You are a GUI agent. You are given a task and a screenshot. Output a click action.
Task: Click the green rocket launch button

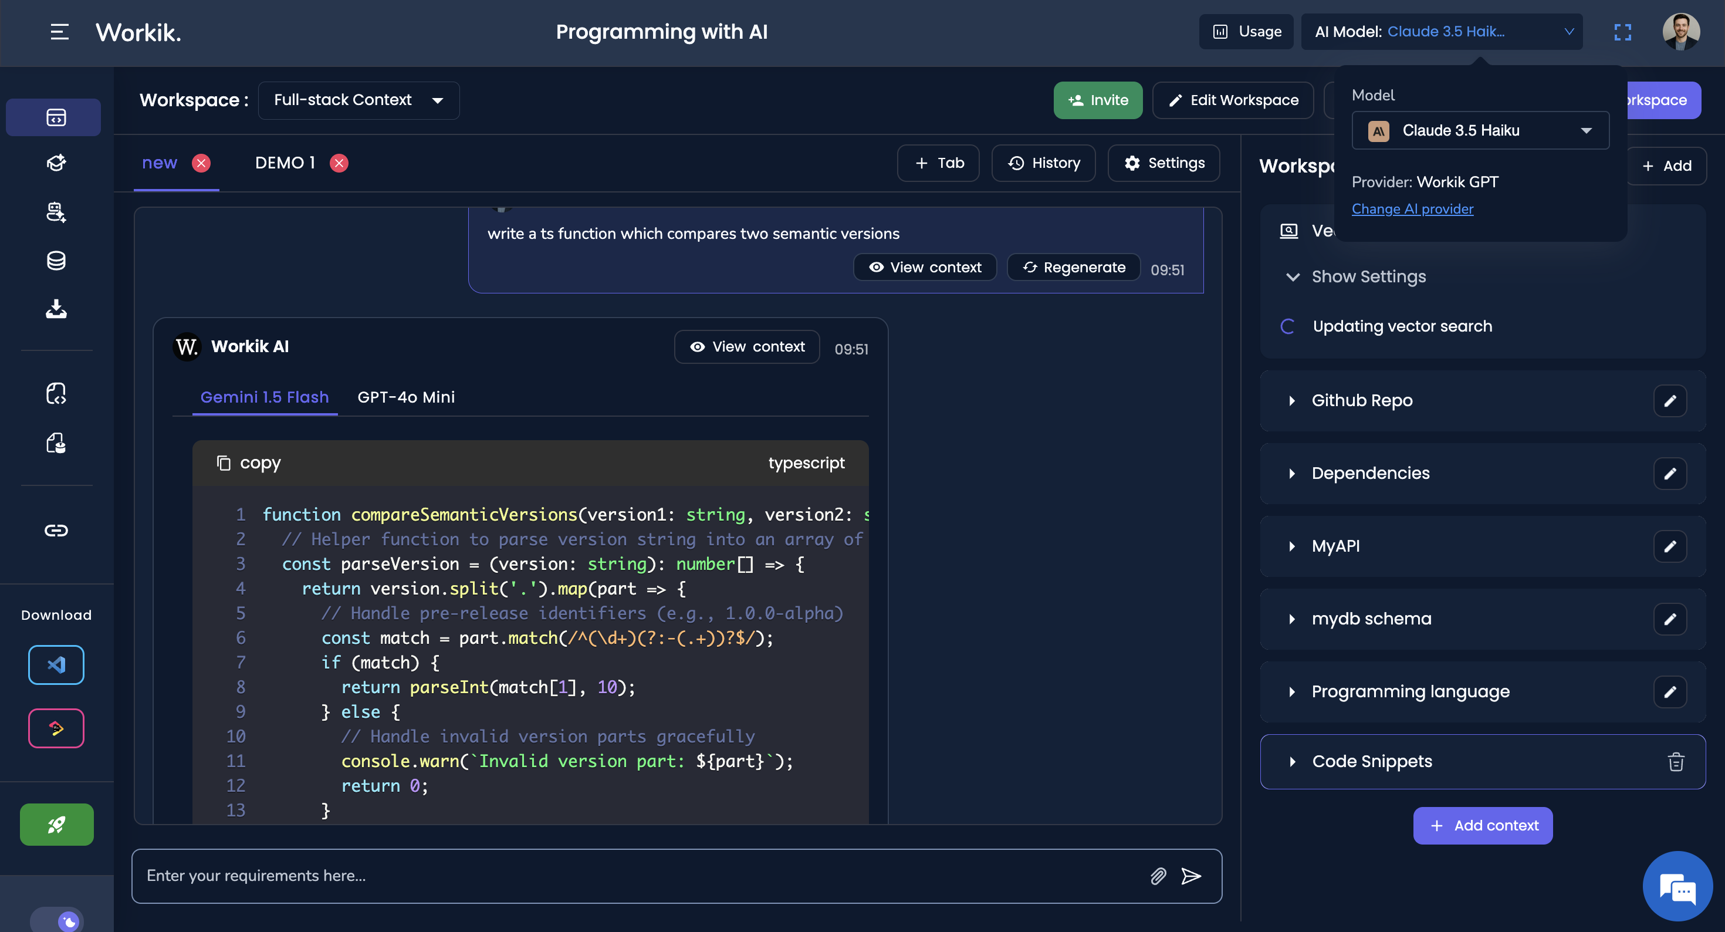click(56, 824)
